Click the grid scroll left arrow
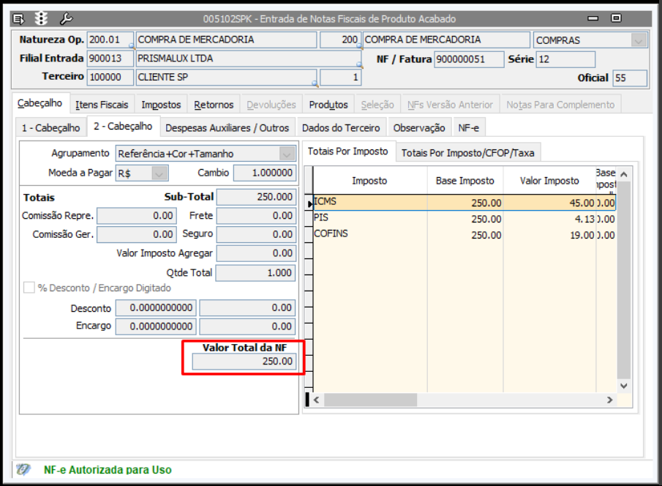Image resolution: width=662 pixels, height=486 pixels. [x=316, y=400]
